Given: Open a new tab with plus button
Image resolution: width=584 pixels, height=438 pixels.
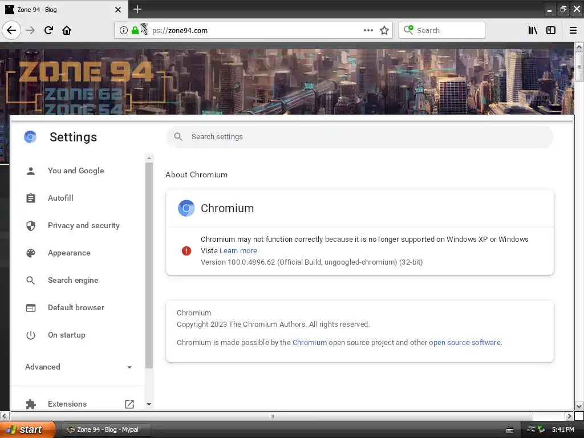Looking at the screenshot, I should (137, 9).
